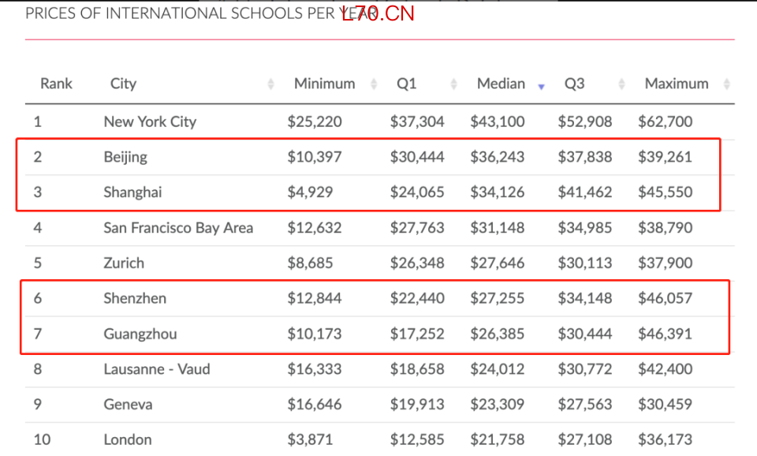Select the Beijing city cell

pos(125,157)
